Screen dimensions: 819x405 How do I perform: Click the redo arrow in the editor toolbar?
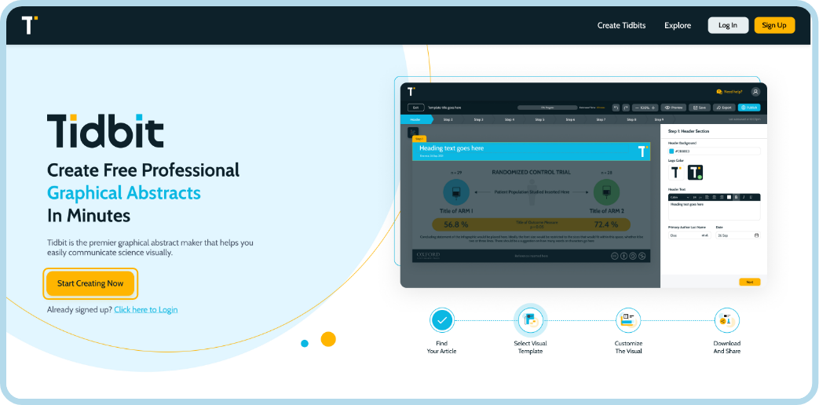626,108
